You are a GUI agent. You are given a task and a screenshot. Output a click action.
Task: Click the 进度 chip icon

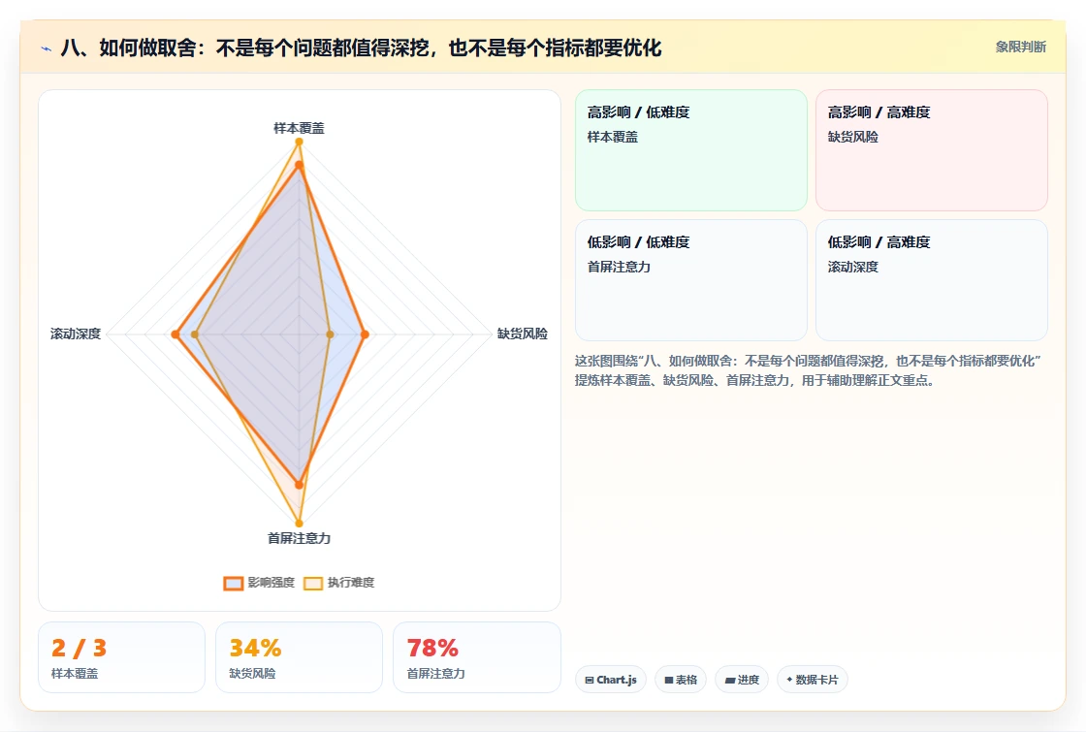(729, 680)
